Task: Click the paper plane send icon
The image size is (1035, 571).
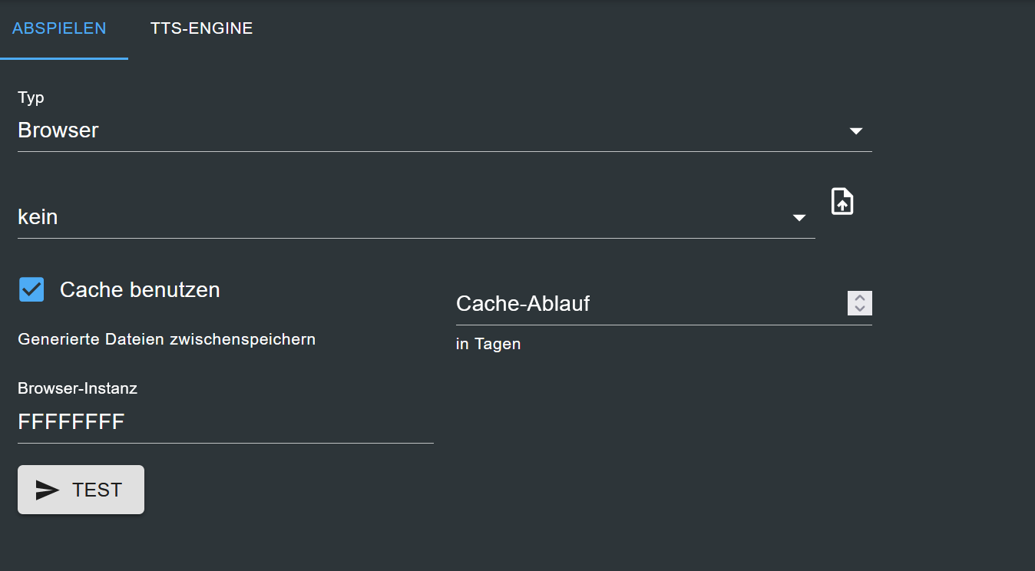Action: pyautogui.click(x=48, y=490)
